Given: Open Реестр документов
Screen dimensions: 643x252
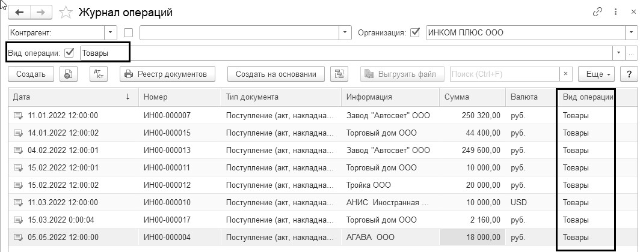Looking at the screenshot, I should (x=167, y=74).
